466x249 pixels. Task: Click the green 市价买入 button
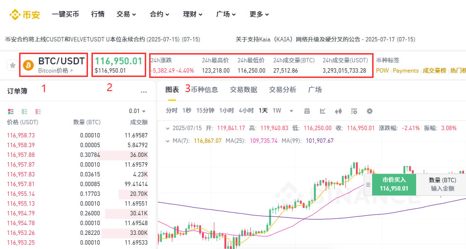(394, 184)
